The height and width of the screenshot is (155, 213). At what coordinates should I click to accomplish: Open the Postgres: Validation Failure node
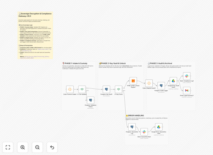(90, 100)
